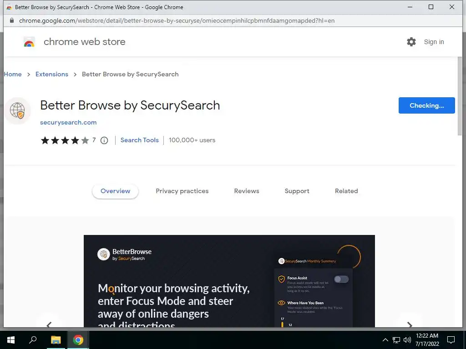Viewport: 466px width, 349px height.
Task: Click the BetterBrowse logo in the screenshot
Action: point(125,254)
